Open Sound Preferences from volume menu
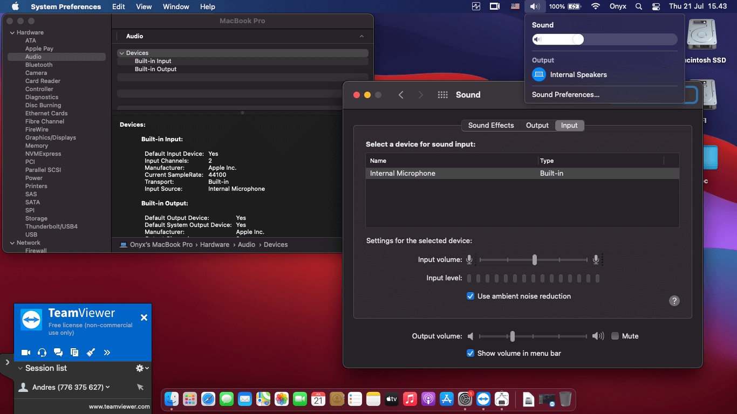Viewport: 737px width, 414px height. (565, 94)
